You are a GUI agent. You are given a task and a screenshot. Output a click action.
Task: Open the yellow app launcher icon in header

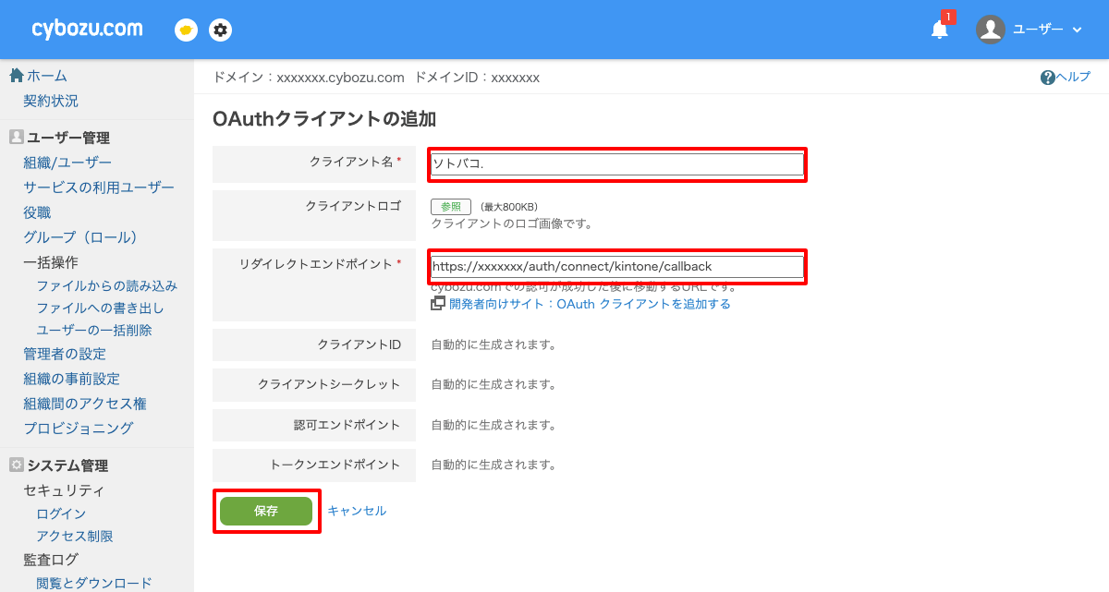pos(185,30)
